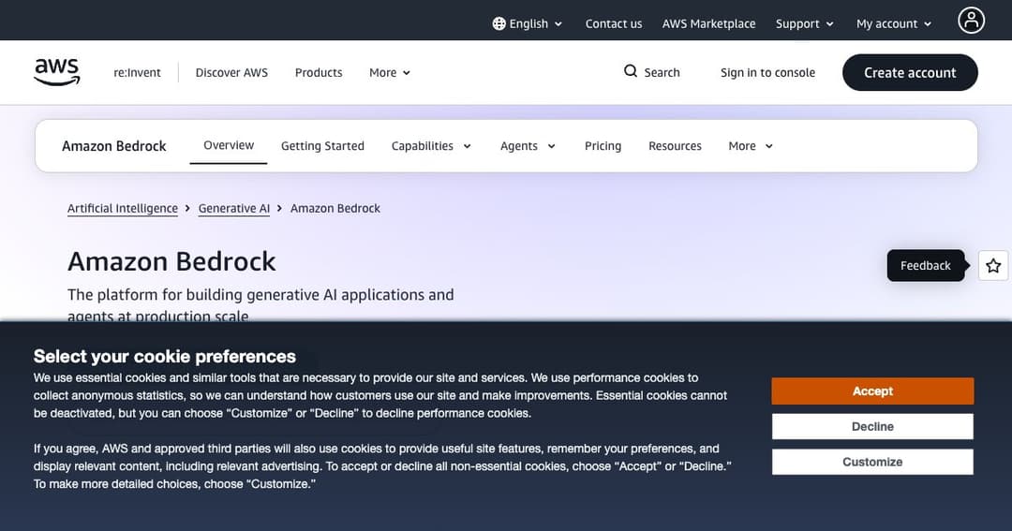Expand the Agents dropdown

tap(528, 146)
